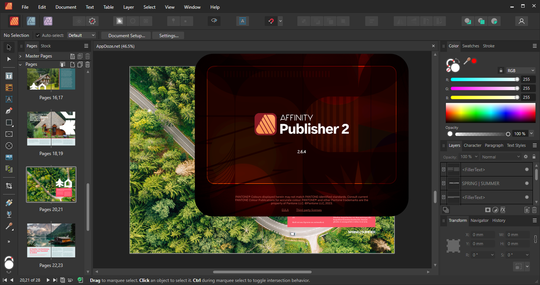Switch to the Character tab
This screenshot has height=285, width=540.
[x=472, y=145]
